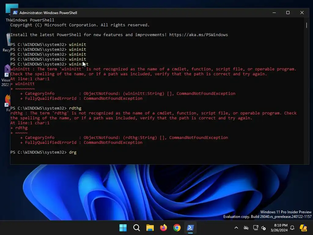Open Firefox from the taskbar

pyautogui.click(x=164, y=228)
